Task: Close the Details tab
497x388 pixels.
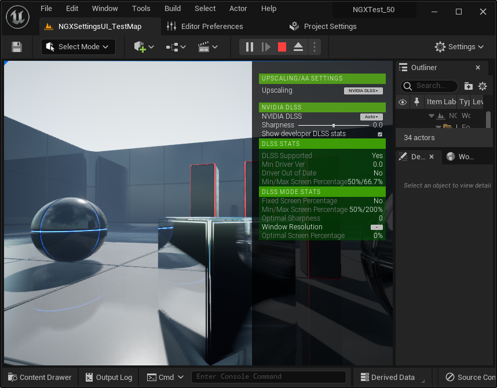Action: 432,156
